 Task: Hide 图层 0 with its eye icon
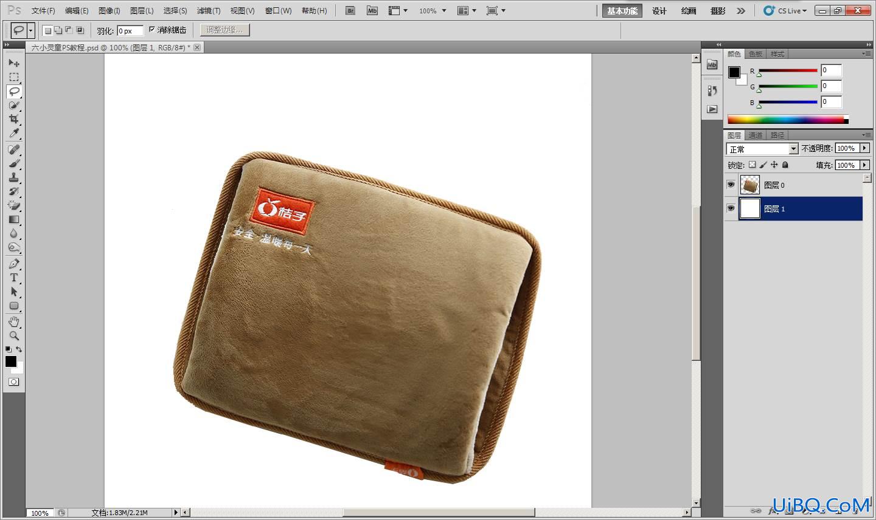[731, 185]
